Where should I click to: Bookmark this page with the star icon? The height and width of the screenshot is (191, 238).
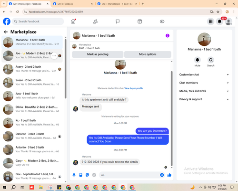tap(218, 11)
